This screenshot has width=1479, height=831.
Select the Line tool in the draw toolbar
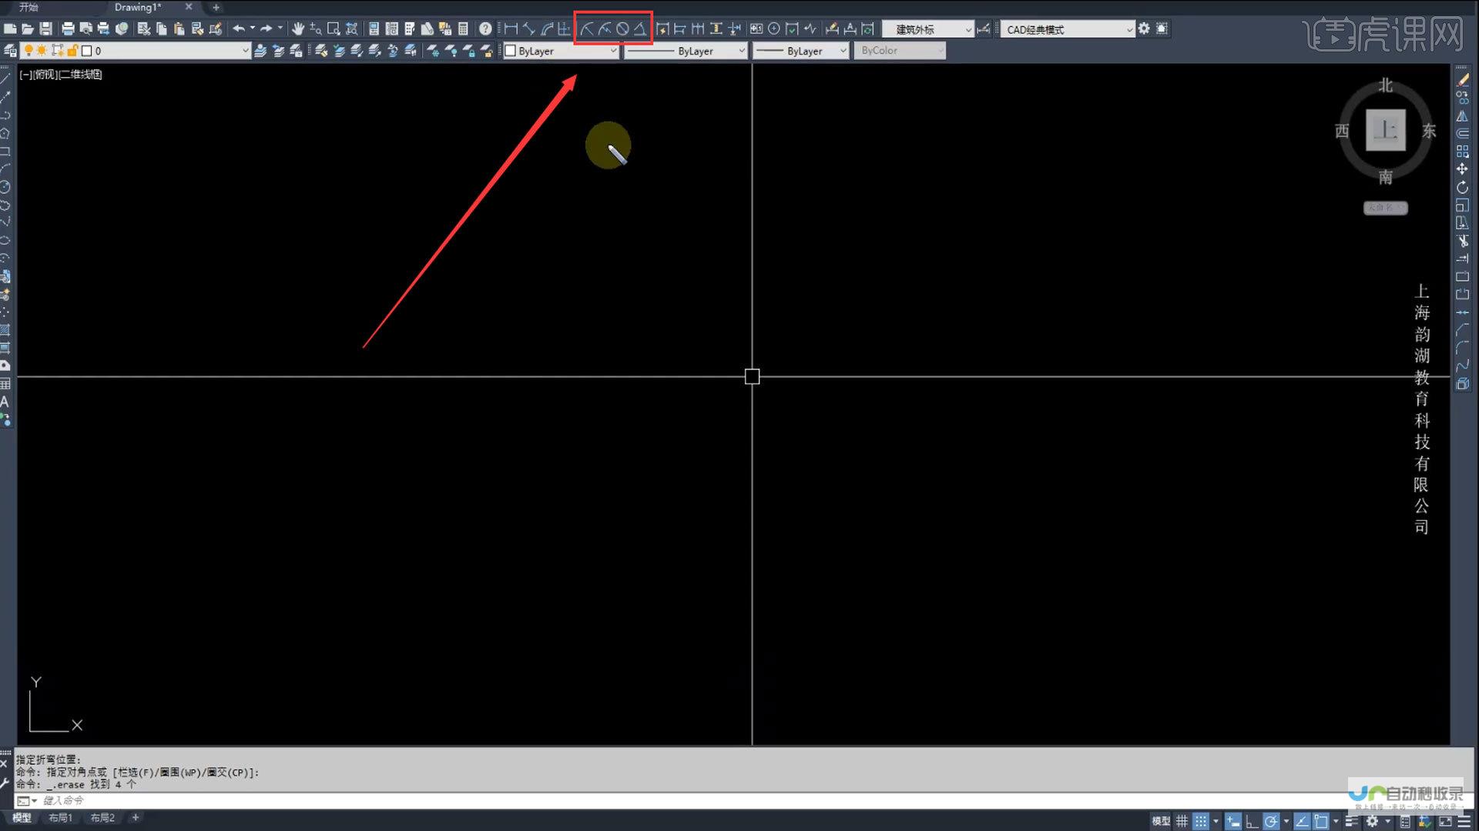(5, 78)
